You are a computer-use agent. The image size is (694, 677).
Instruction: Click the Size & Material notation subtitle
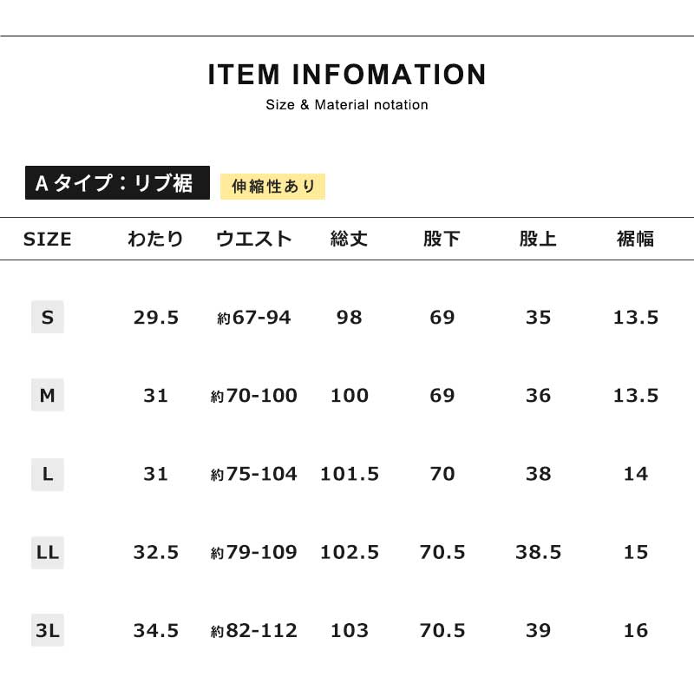(347, 105)
